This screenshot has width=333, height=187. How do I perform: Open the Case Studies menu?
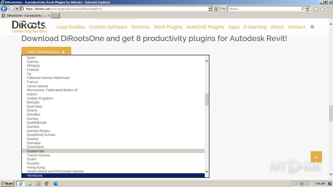coord(71,27)
